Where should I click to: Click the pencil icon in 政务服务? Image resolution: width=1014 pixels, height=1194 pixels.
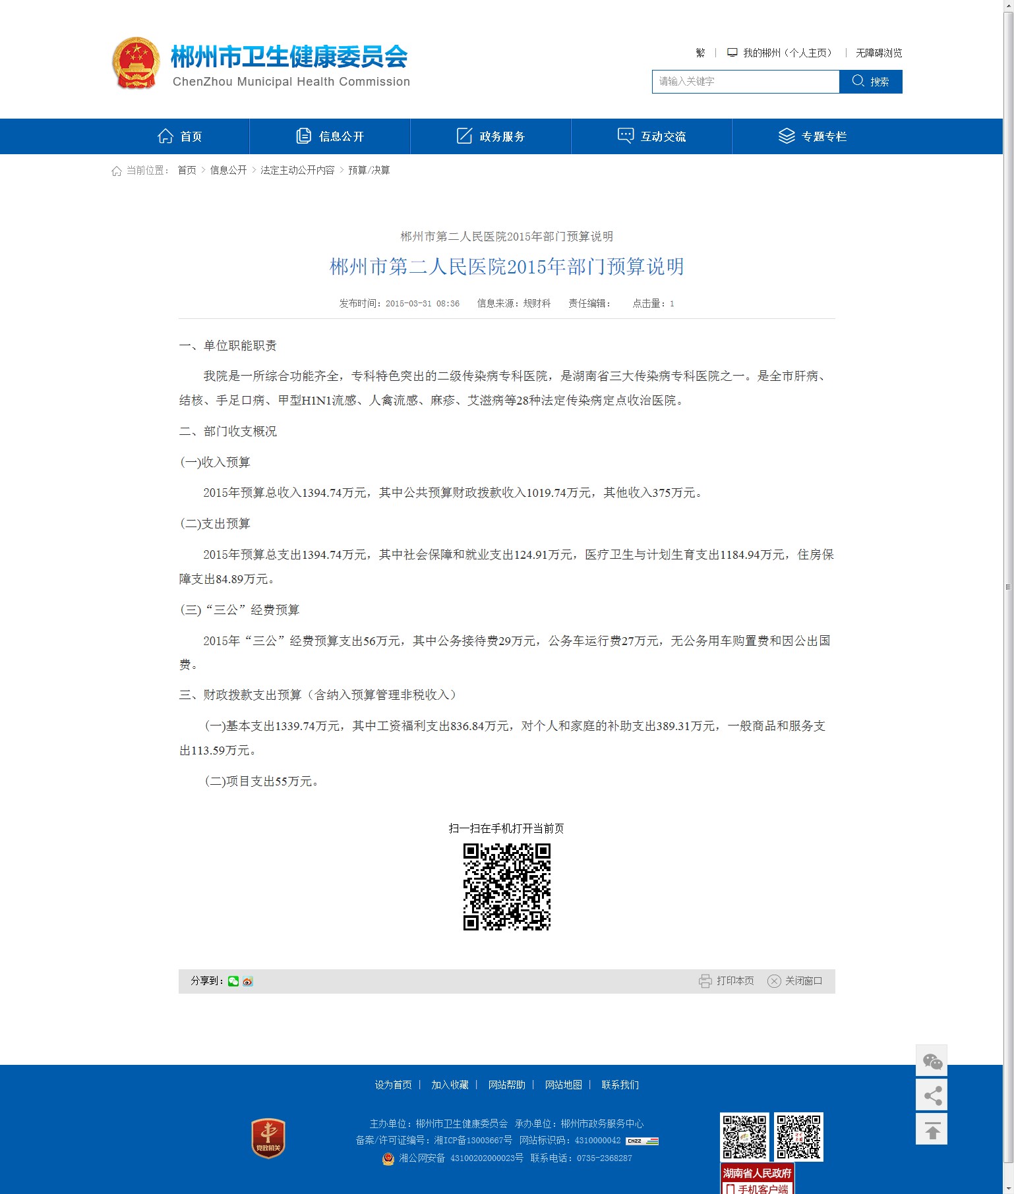464,136
